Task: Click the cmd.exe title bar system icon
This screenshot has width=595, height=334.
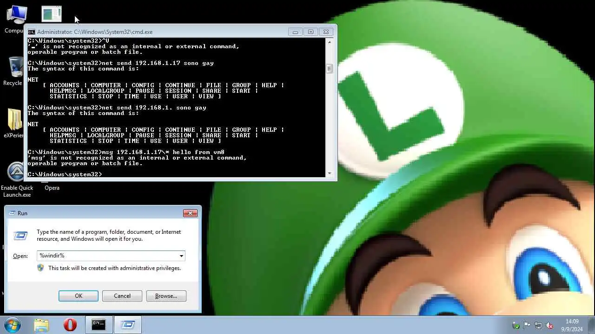Action: [x=31, y=32]
